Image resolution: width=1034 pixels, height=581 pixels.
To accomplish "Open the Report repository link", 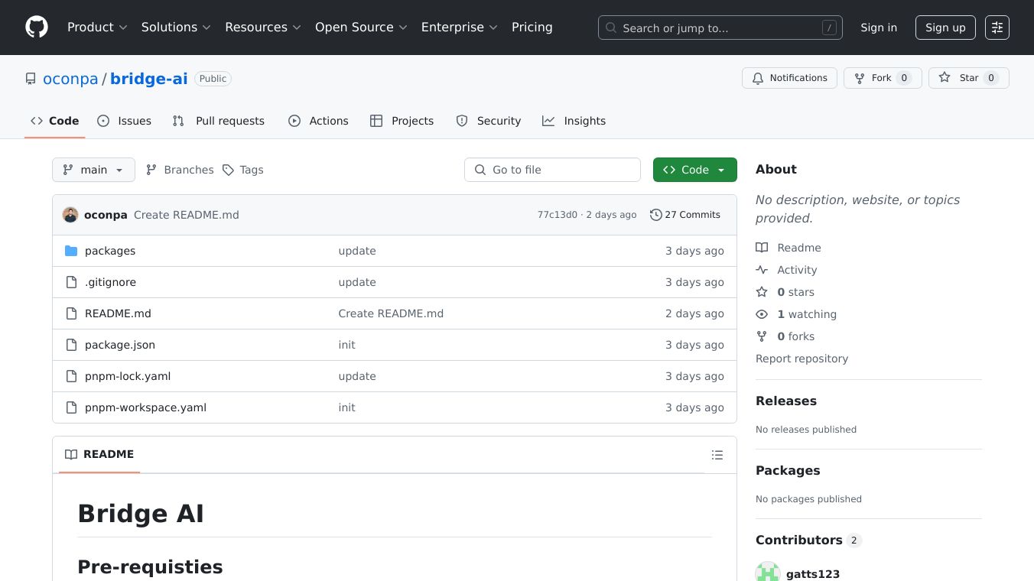I will 802,359.
